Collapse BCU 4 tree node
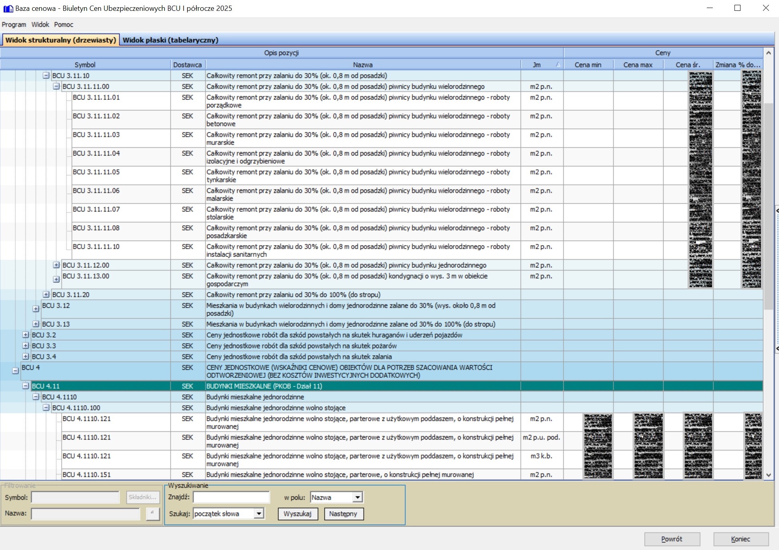 pyautogui.click(x=15, y=371)
